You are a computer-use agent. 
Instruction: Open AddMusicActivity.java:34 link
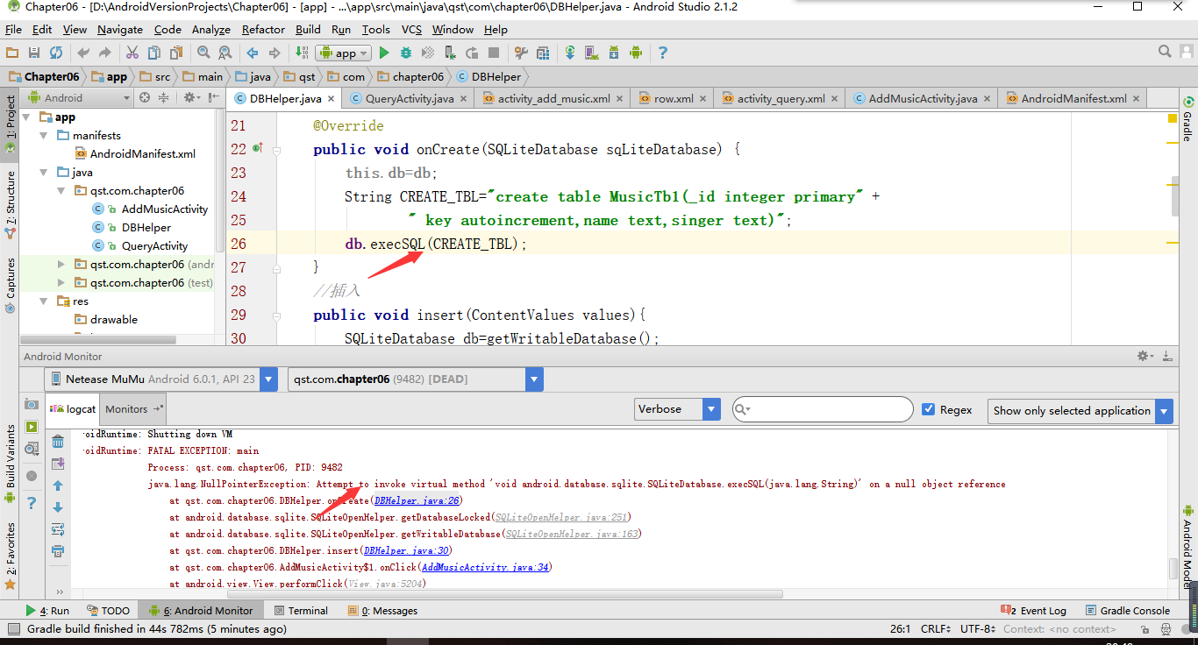pyautogui.click(x=485, y=567)
